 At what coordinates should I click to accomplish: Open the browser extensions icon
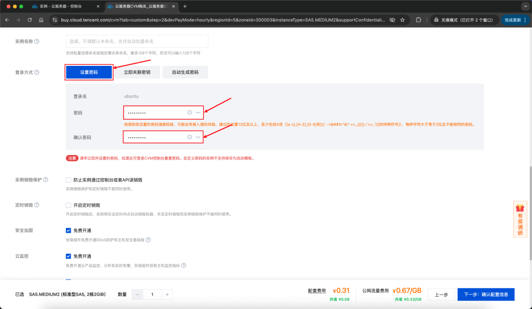[x=418, y=19]
